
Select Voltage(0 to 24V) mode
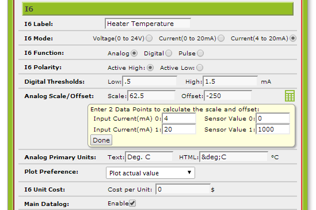(x=149, y=38)
